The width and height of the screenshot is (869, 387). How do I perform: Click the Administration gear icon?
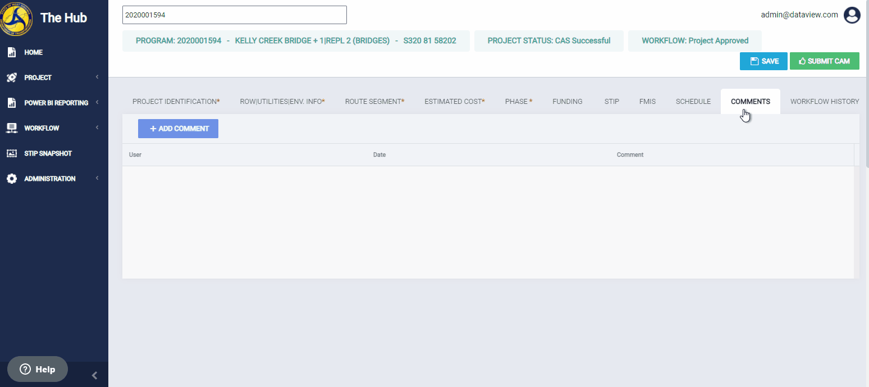tap(11, 179)
